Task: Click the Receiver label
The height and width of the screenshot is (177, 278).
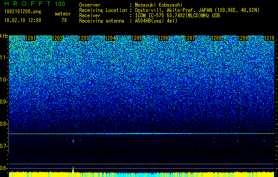Action: pyautogui.click(x=90, y=15)
